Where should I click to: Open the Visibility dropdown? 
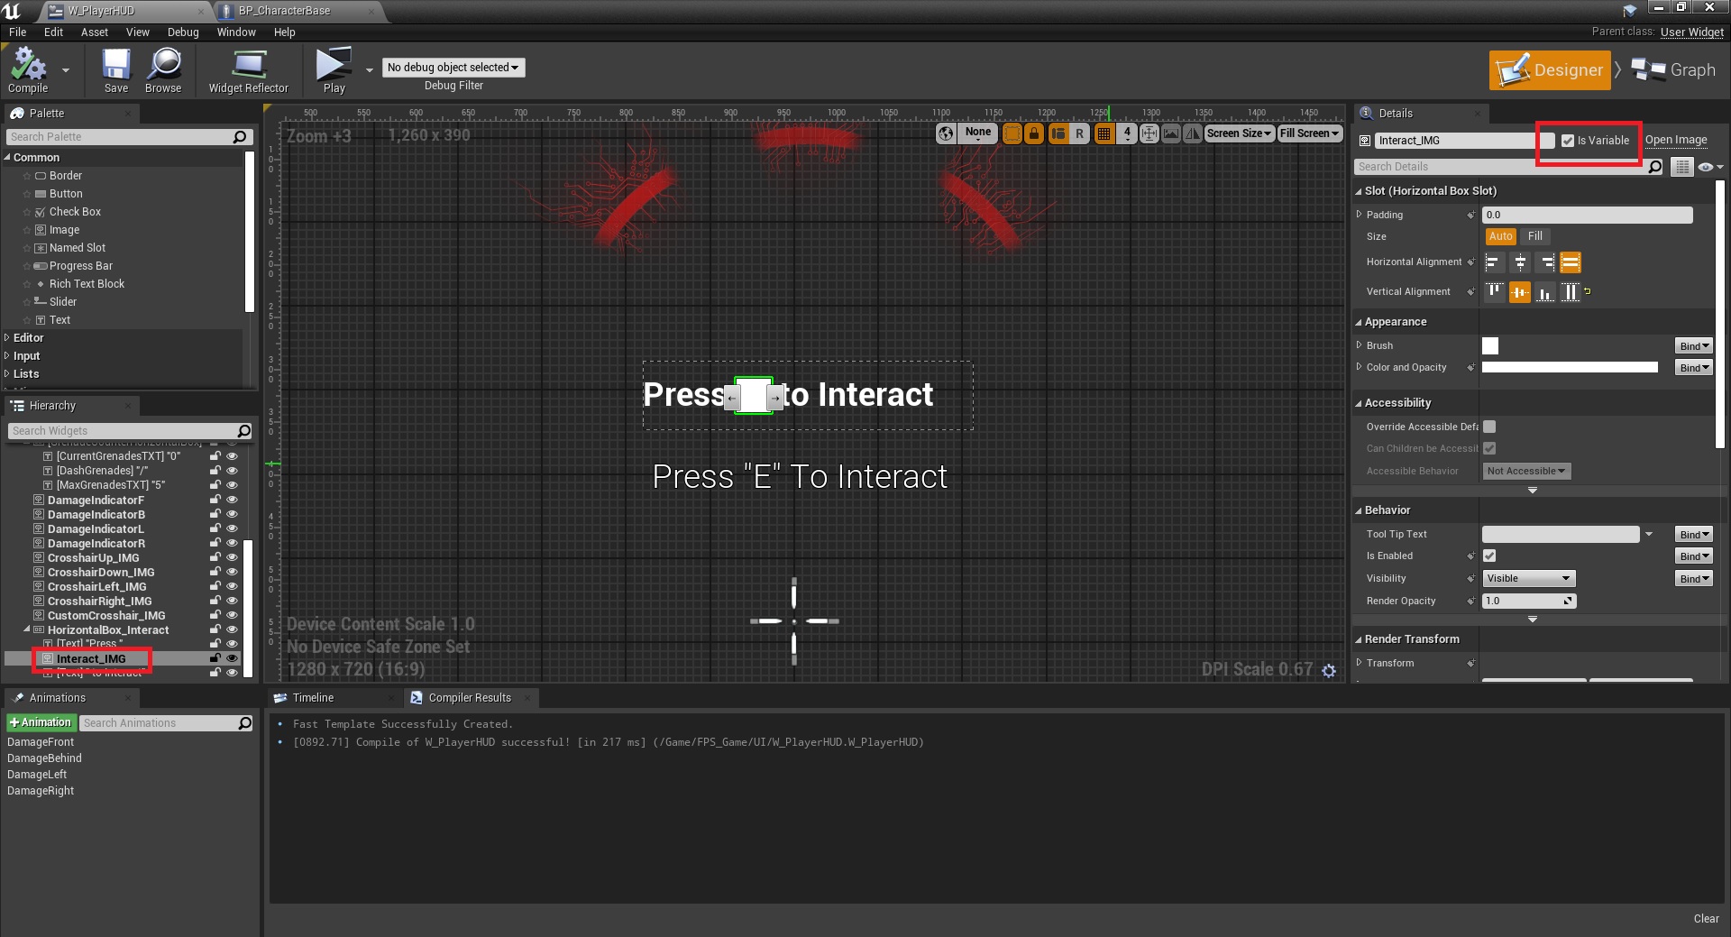click(1528, 579)
